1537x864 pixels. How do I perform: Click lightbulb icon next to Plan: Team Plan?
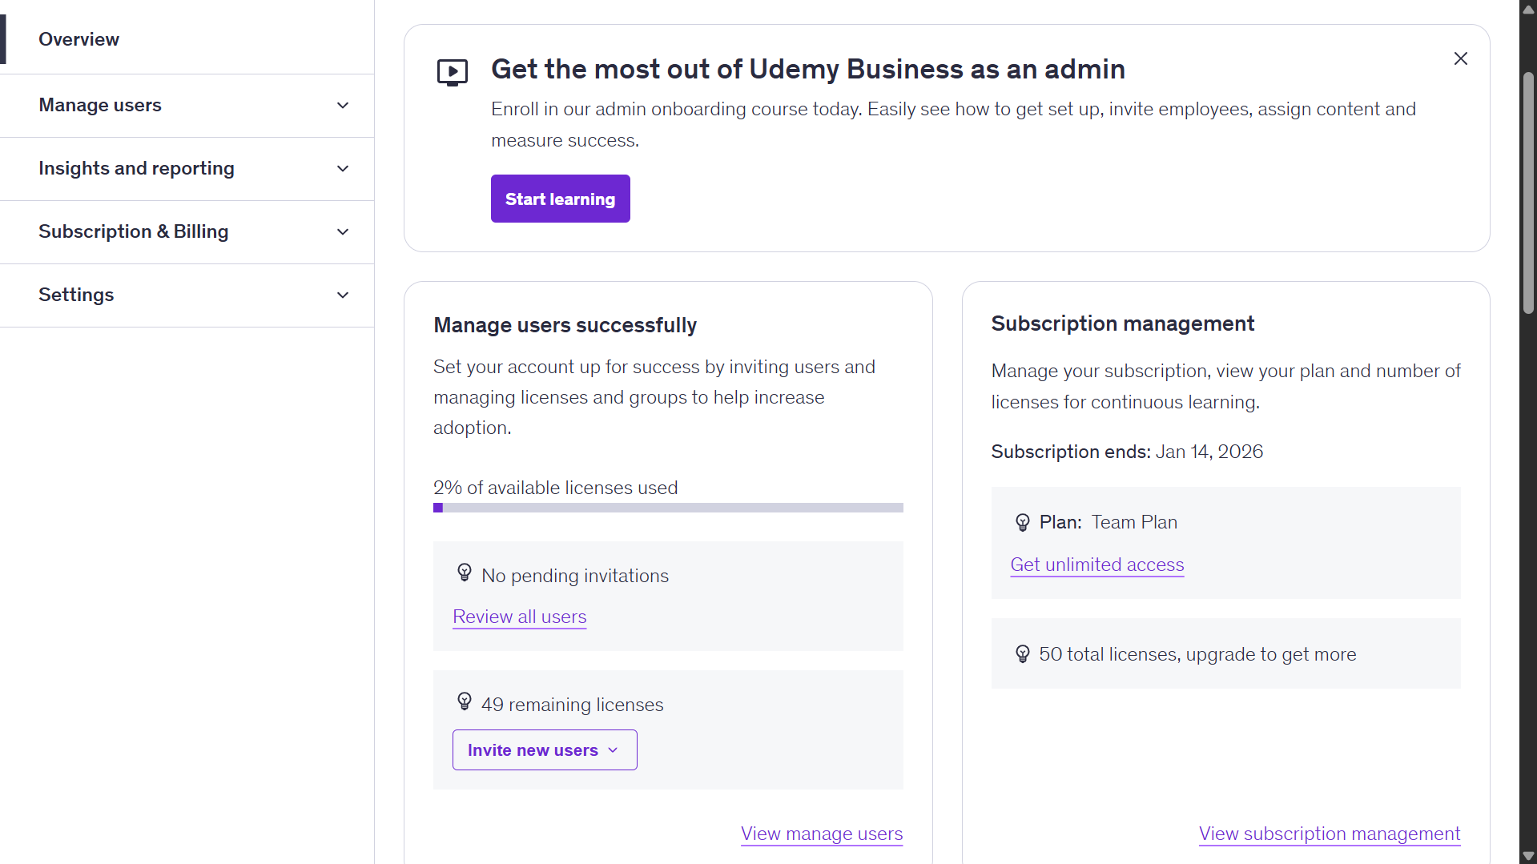pos(1023,522)
